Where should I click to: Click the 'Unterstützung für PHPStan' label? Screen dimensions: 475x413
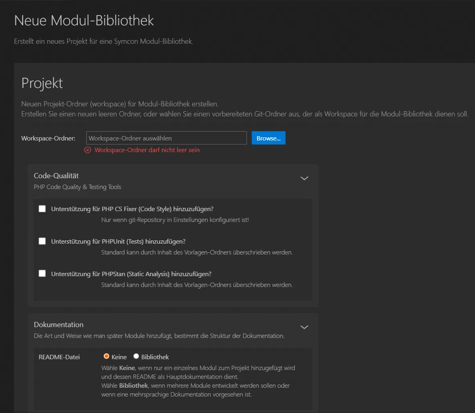pos(131,274)
